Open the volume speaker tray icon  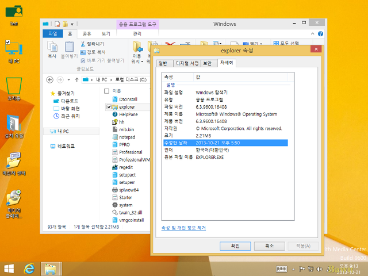(x=319, y=269)
